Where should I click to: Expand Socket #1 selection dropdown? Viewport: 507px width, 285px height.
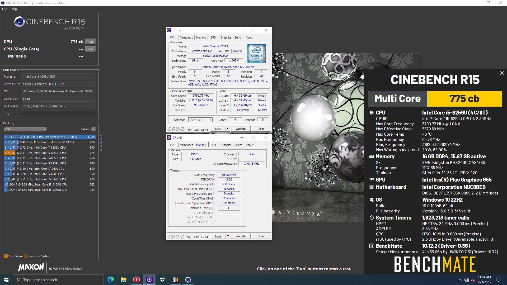tap(200, 120)
